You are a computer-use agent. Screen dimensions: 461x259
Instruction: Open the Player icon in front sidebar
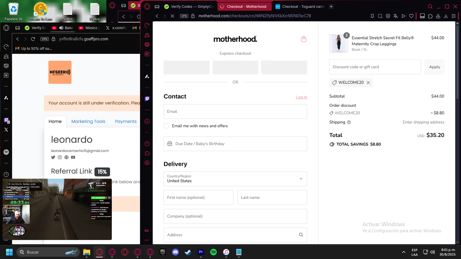(147, 121)
